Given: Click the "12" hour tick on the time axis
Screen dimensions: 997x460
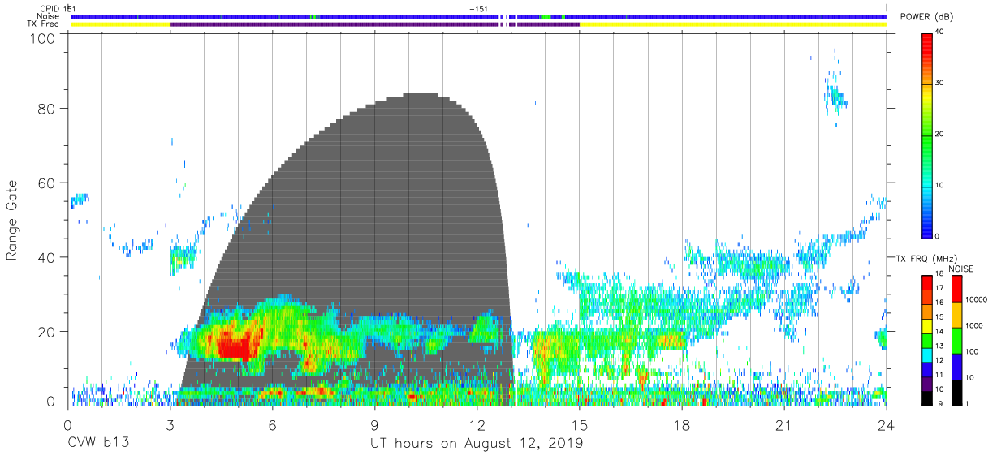Looking at the screenshot, I should coord(477,426).
